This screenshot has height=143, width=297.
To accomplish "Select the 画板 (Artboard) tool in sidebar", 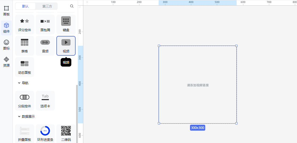I will click(x=6, y=11).
